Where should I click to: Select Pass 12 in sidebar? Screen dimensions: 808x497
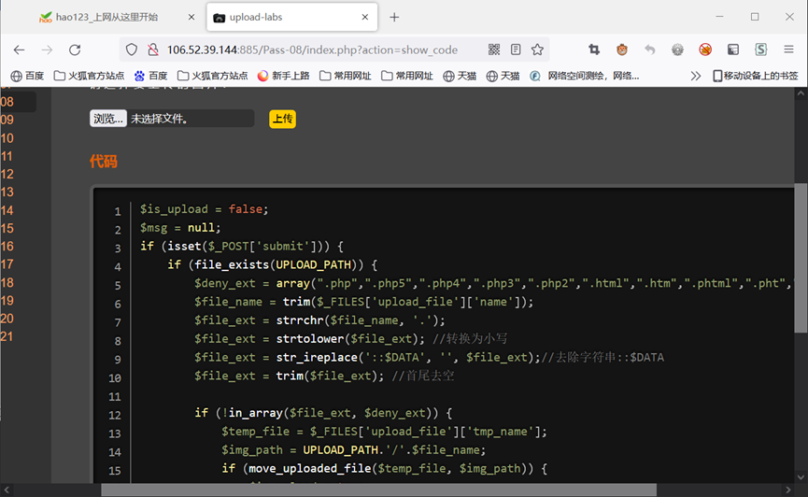[7, 175]
